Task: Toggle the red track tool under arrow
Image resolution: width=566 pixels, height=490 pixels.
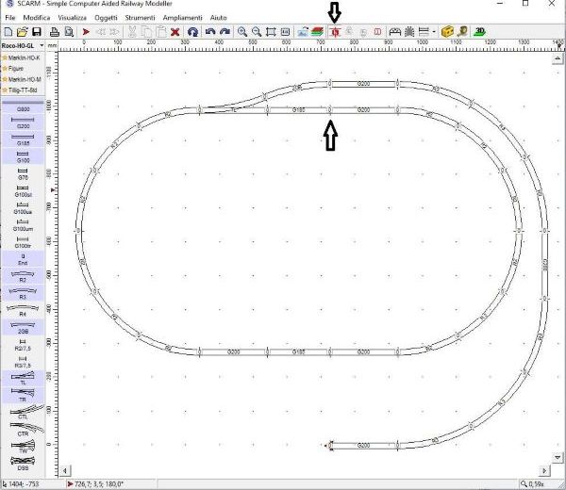Action: click(333, 31)
